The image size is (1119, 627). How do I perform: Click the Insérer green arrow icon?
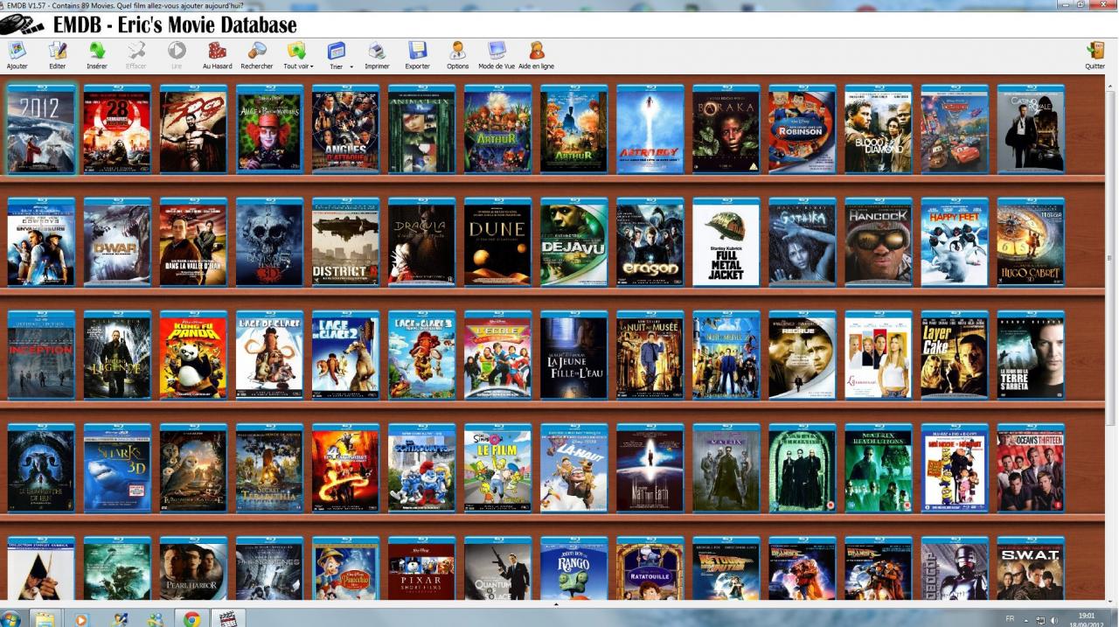pos(97,51)
